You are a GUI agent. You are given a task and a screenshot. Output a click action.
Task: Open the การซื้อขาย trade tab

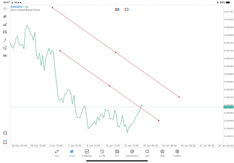[87, 153]
